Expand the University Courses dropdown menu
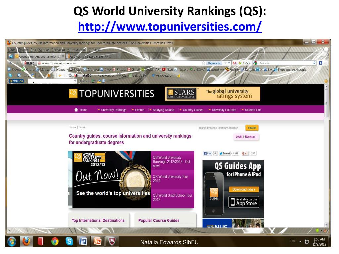Screen dimensions: 339x254 click(x=209, y=110)
